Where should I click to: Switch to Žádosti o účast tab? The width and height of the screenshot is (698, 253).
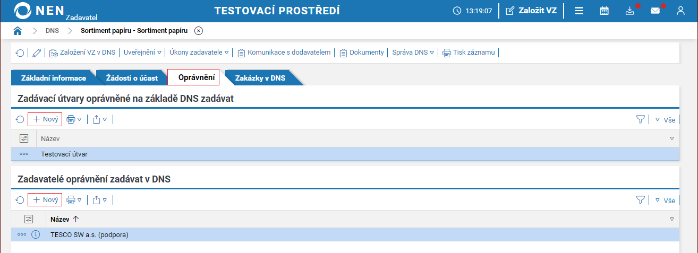pos(132,78)
